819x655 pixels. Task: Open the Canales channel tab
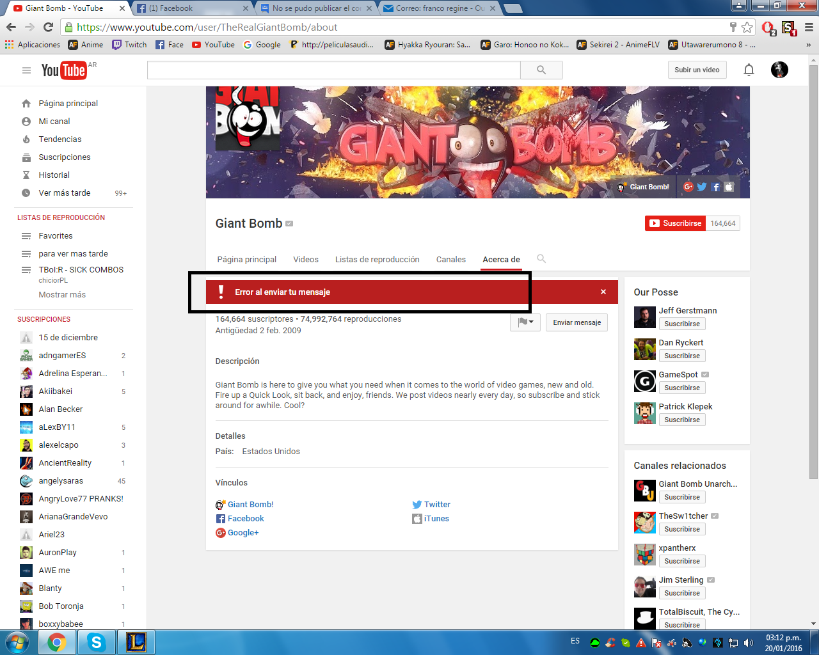451,259
